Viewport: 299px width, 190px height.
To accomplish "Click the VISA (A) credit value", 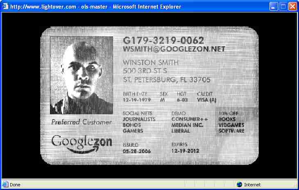I will [206, 100].
